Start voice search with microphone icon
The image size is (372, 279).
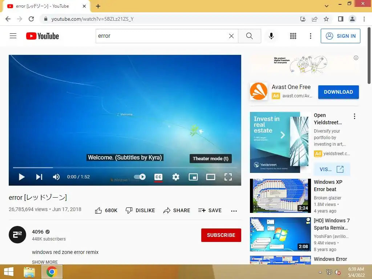coord(271,36)
